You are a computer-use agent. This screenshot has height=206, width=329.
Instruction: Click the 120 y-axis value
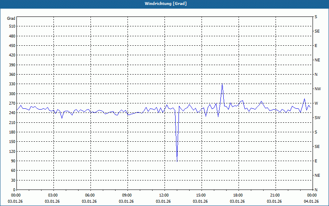pos(12,151)
